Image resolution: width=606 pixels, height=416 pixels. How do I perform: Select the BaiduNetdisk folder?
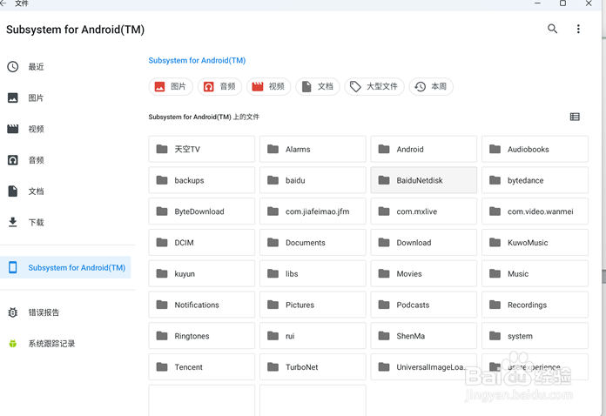pyautogui.click(x=423, y=180)
